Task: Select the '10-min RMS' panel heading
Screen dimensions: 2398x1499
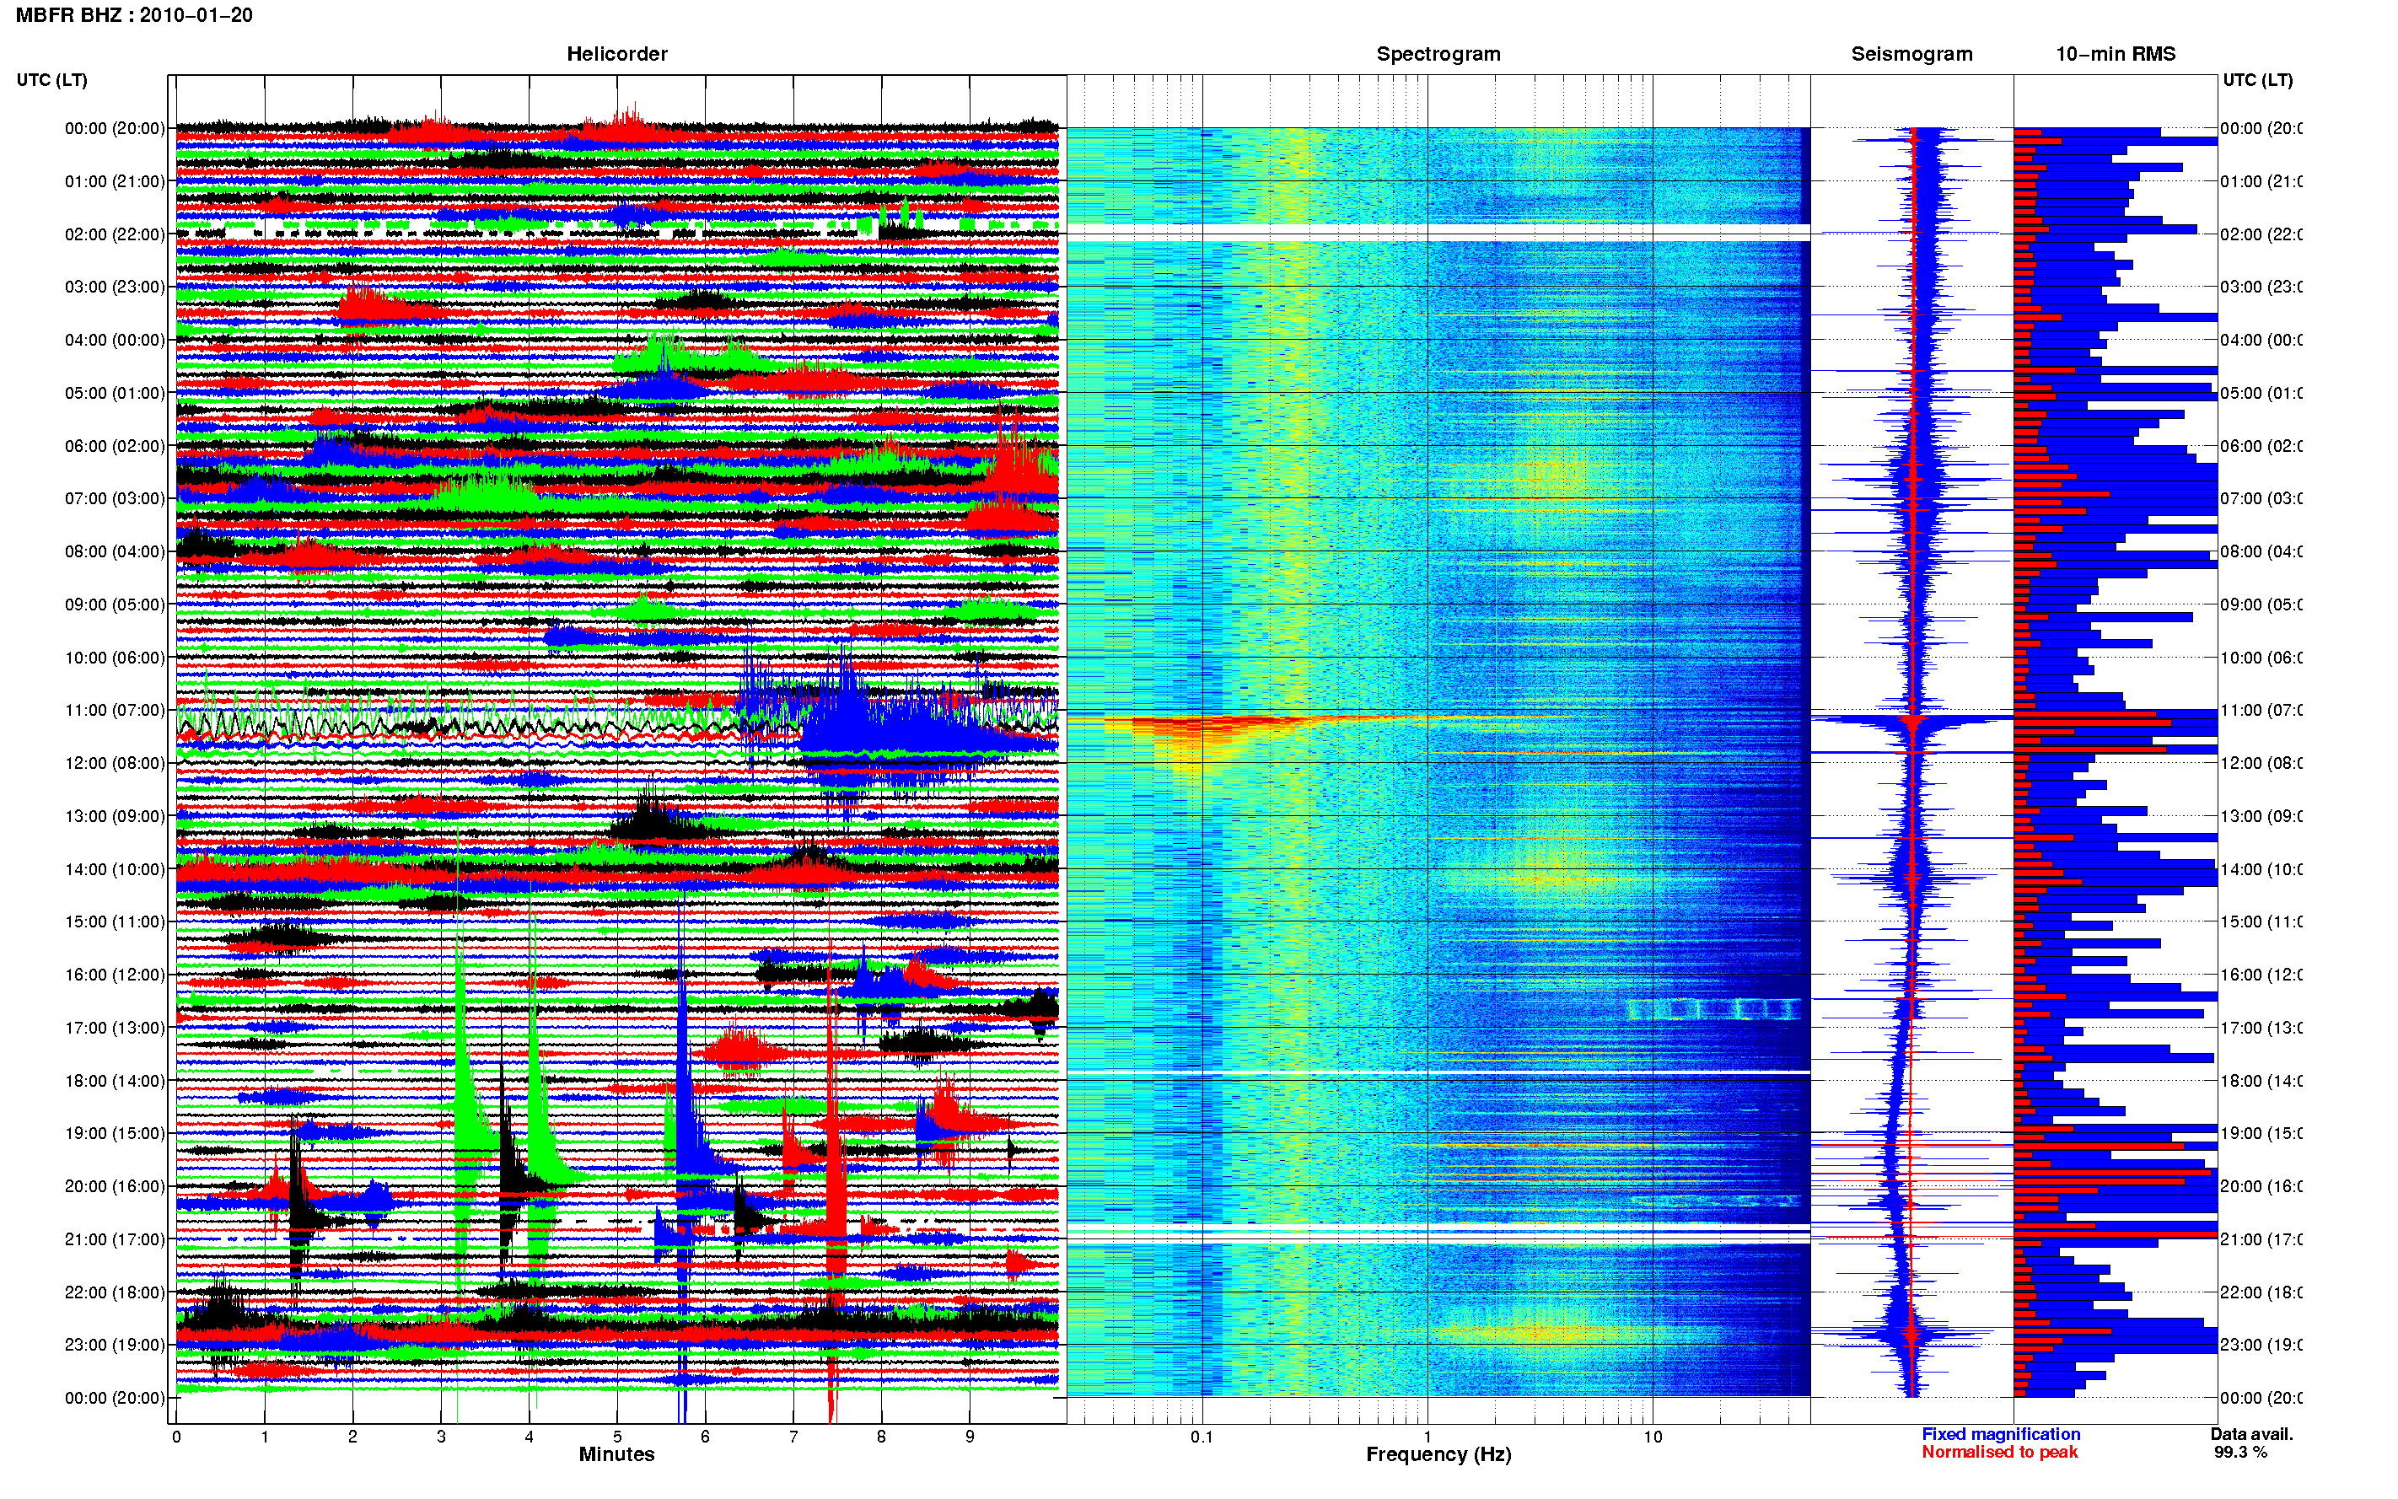Action: (2115, 54)
